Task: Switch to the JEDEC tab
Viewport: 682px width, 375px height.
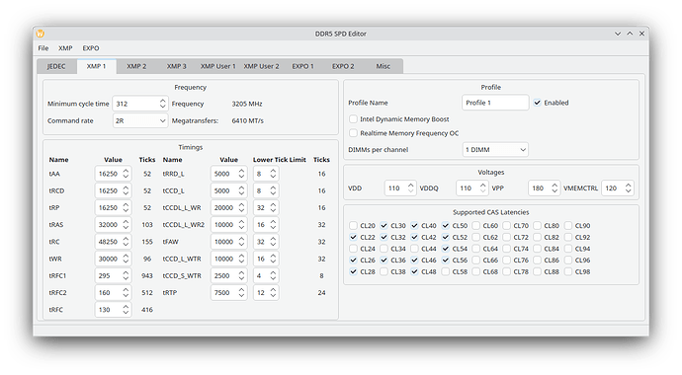Action: [x=56, y=66]
